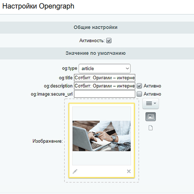The image size is (194, 194).
Task: Click the Настройки Opengraph page title
Action: pos(38,6)
